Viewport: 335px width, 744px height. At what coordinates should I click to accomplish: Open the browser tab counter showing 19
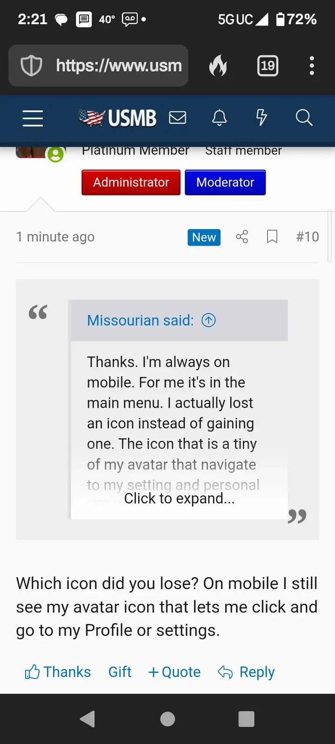[268, 66]
